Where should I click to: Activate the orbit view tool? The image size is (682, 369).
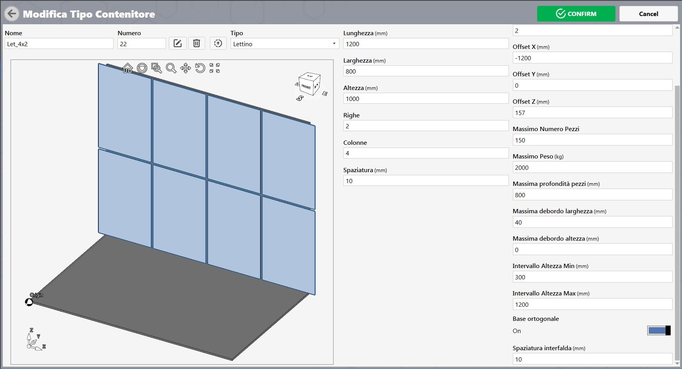(142, 68)
